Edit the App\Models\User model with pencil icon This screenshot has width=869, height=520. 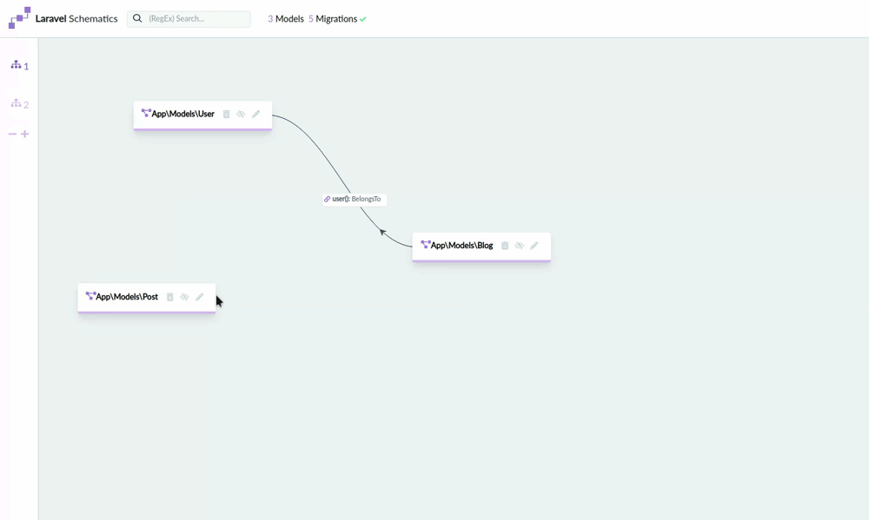coord(255,114)
